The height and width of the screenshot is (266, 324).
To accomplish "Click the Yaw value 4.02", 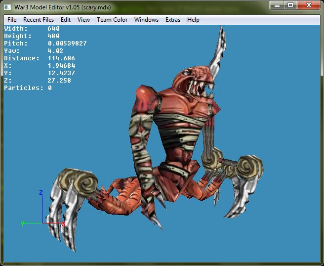I will 55,50.
